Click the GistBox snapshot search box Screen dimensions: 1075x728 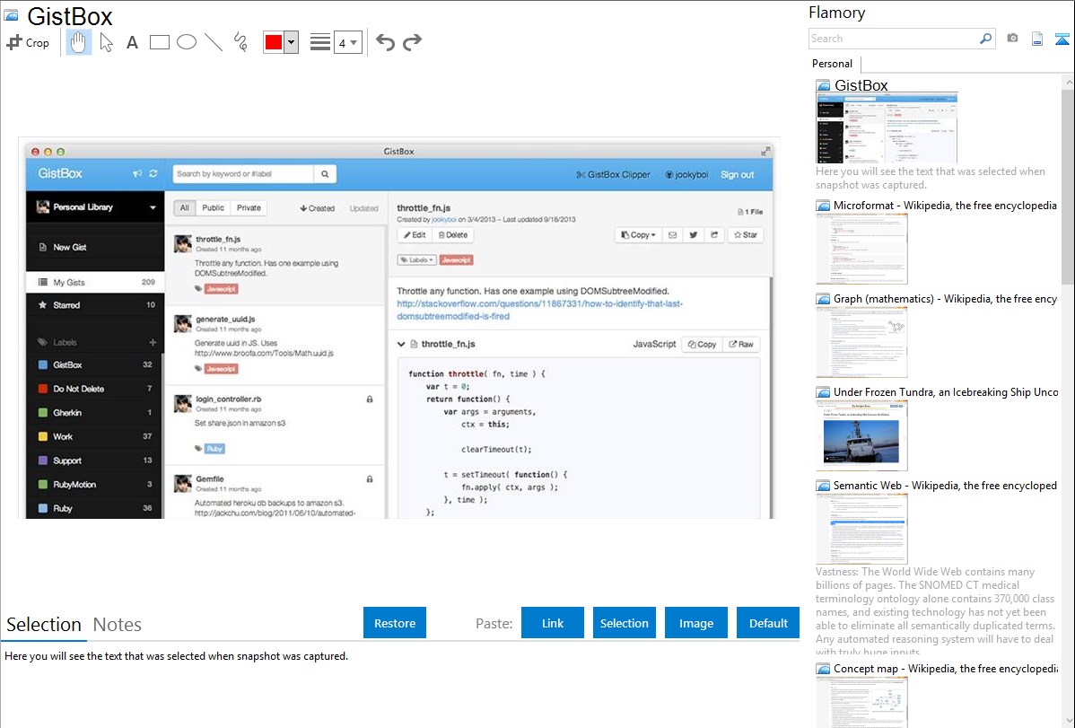click(x=243, y=174)
